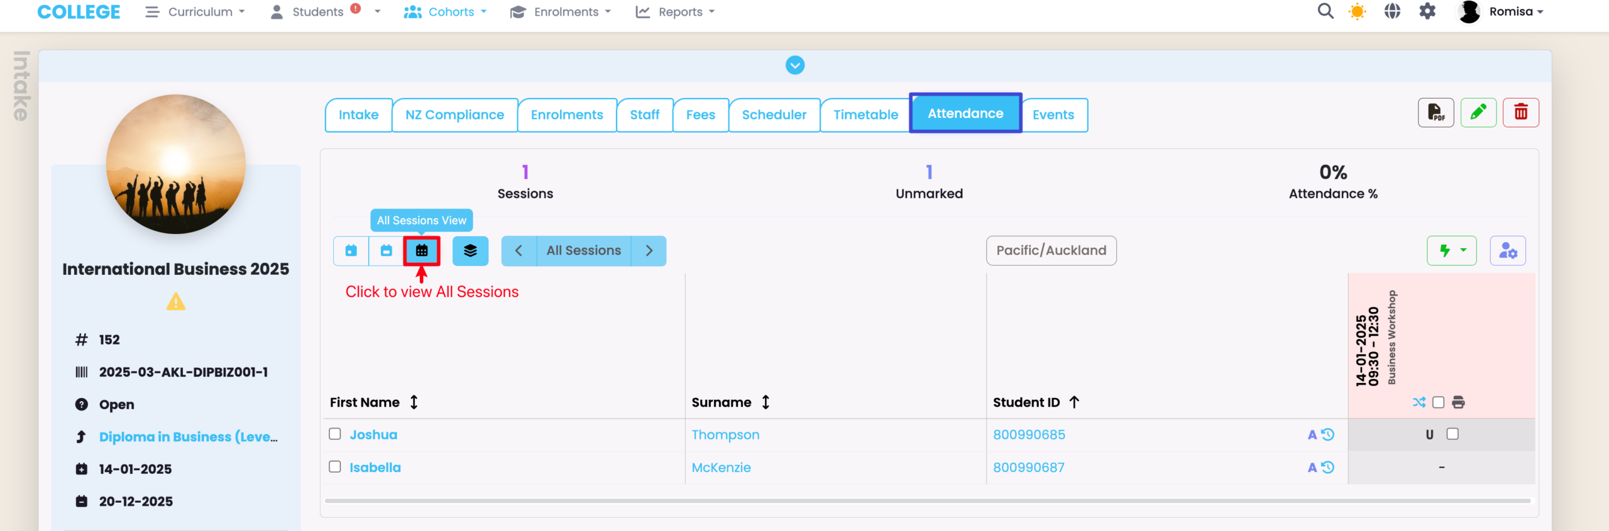Click the print icon in session column
Image resolution: width=1609 pixels, height=531 pixels.
coord(1459,402)
